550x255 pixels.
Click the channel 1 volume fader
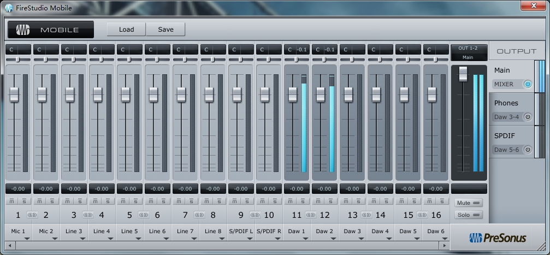pos(14,94)
